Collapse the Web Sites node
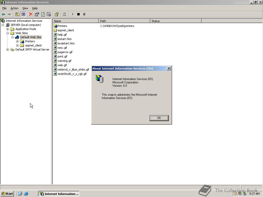 [x=7, y=33]
